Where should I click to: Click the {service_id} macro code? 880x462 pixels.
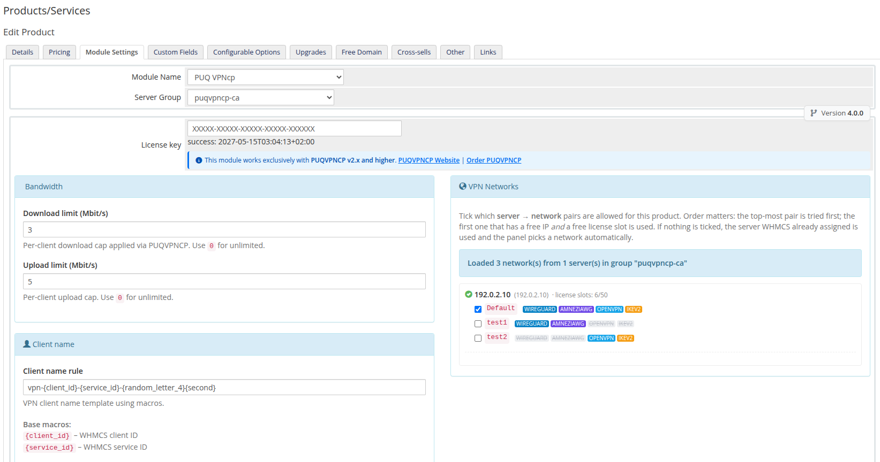[49, 448]
